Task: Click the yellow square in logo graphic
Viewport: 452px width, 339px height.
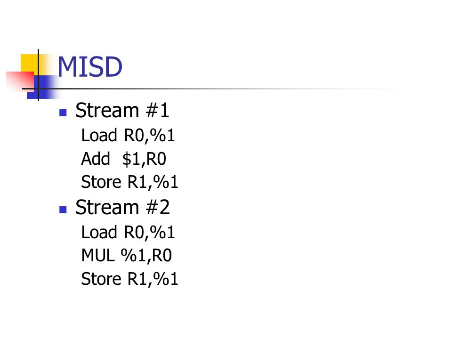Action: (x=29, y=64)
